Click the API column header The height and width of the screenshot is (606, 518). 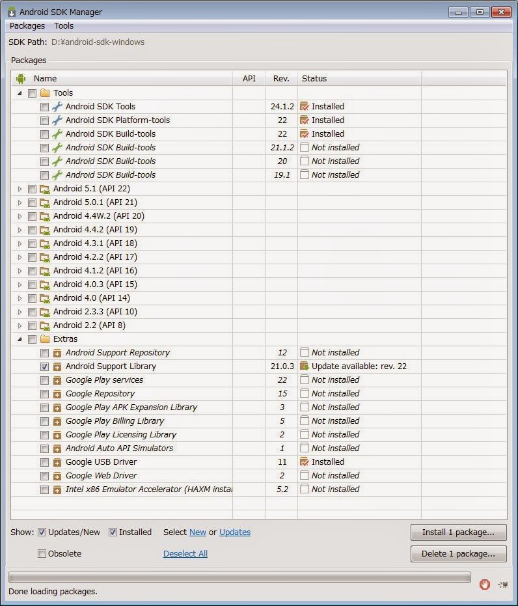[x=249, y=79]
